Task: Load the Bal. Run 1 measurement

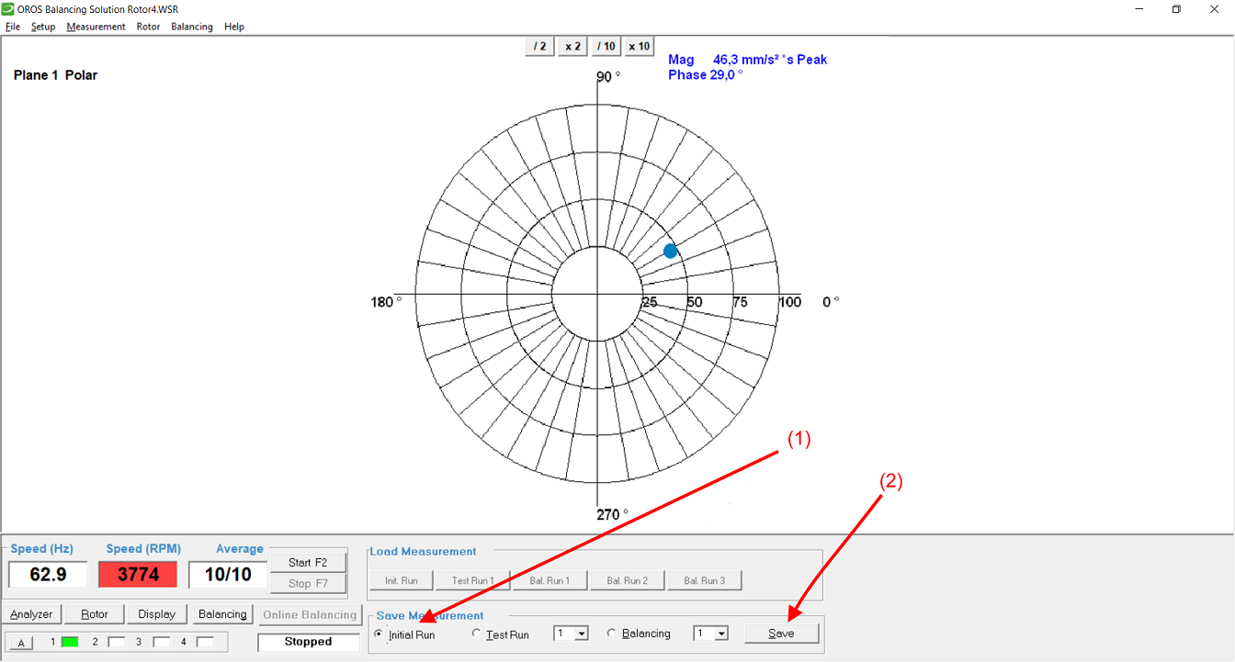Action: click(550, 580)
